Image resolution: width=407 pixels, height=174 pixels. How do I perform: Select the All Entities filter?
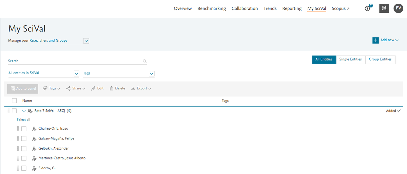324,60
